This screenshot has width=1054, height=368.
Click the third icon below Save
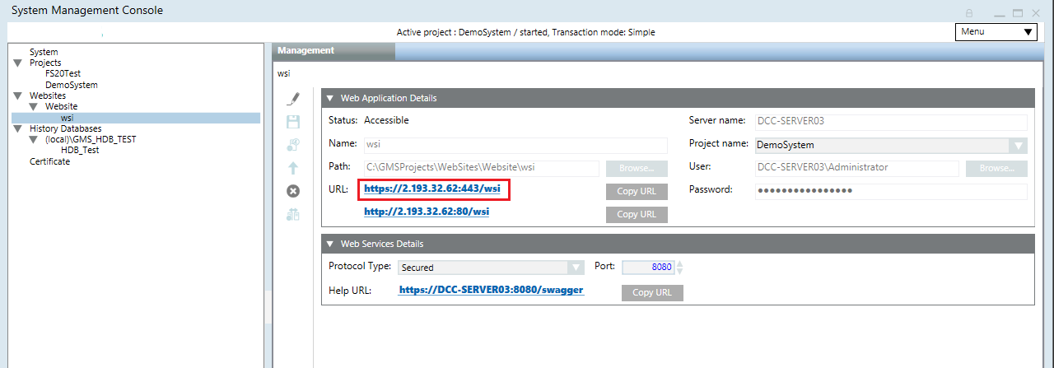[293, 145]
